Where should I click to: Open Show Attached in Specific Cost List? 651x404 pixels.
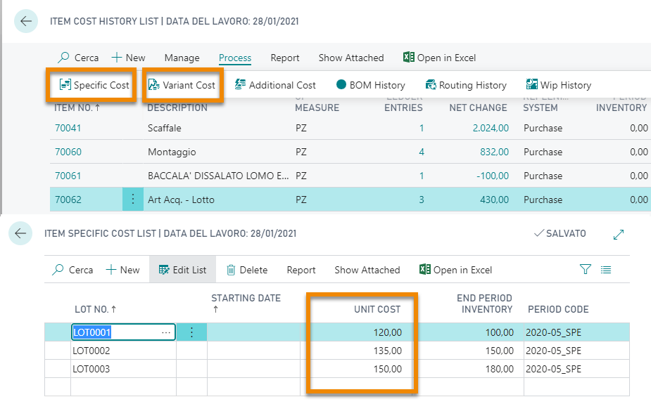(x=367, y=270)
